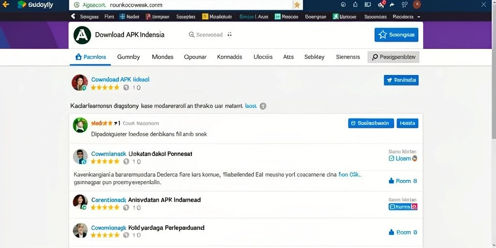Go to the Konnadds tab
The height and width of the screenshot is (248, 496).
tap(230, 57)
